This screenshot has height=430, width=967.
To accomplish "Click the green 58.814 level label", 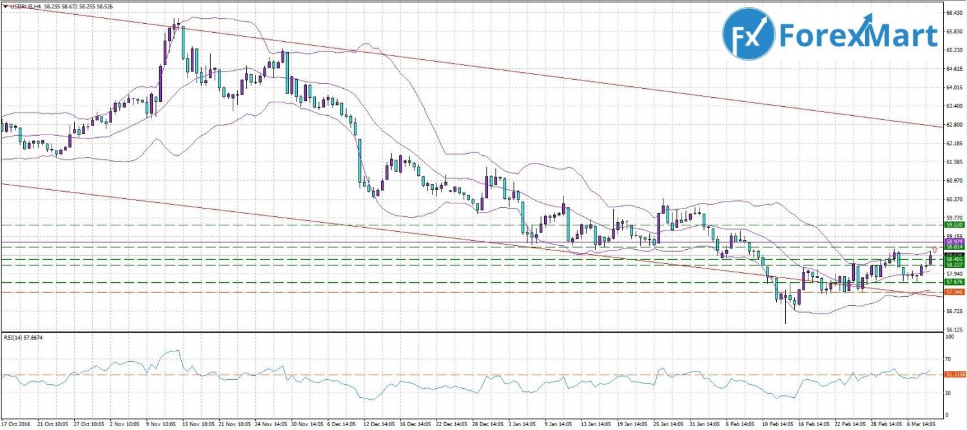I will pos(953,247).
